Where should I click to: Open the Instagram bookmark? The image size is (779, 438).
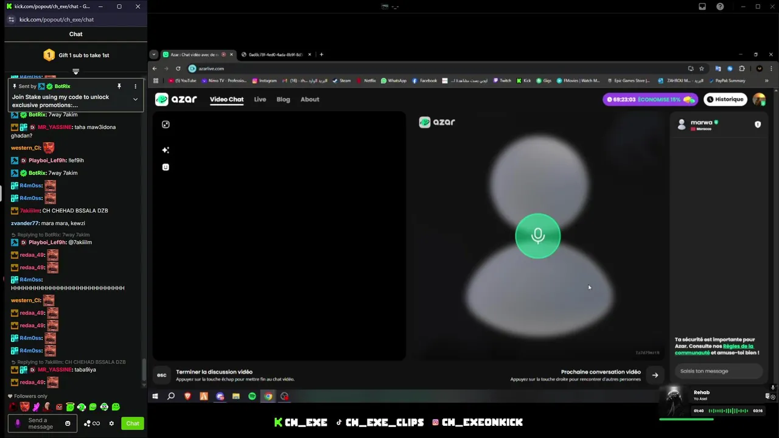264,80
